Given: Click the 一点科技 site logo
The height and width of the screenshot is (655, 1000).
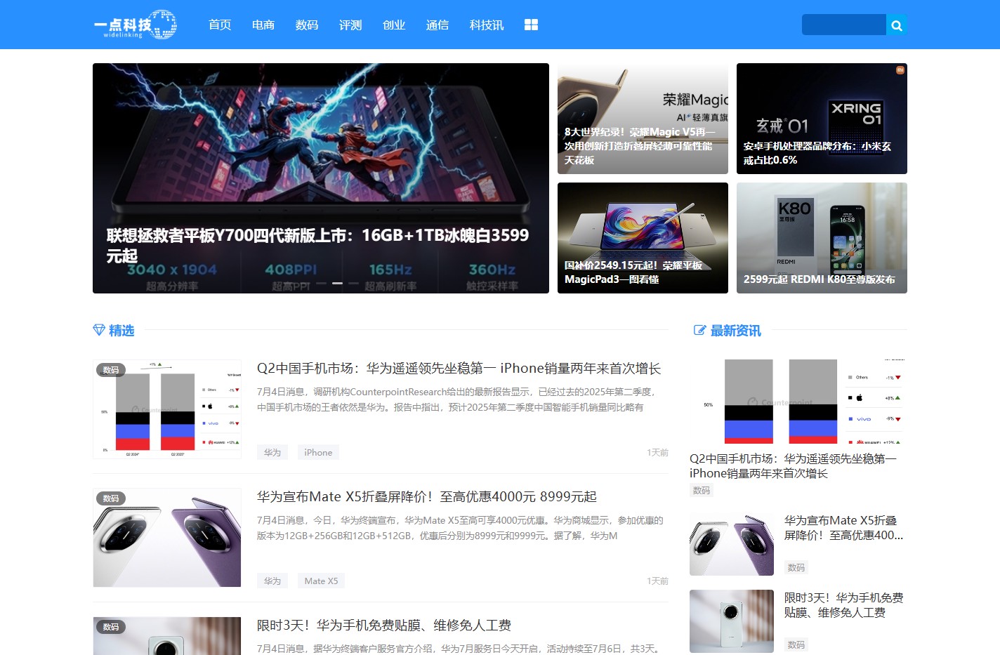Looking at the screenshot, I should pos(135,25).
